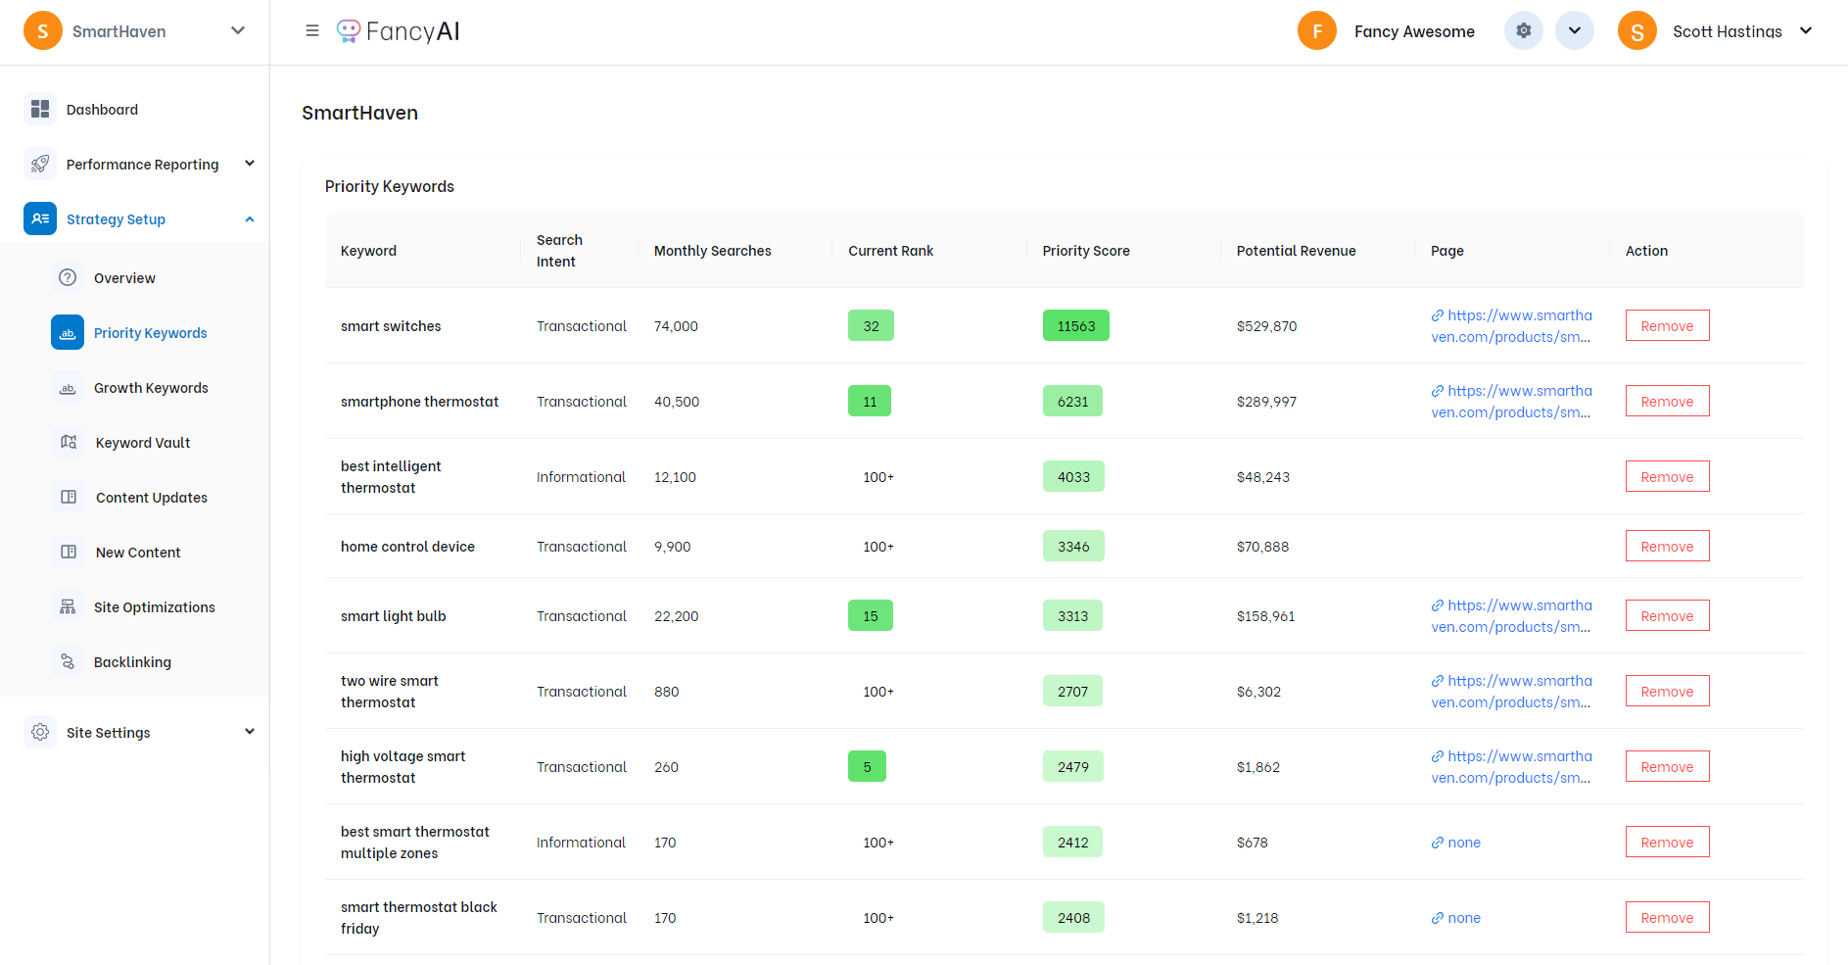1848x965 pixels.
Task: Click the Site Optimizations sitemap icon
Action: pos(68,606)
